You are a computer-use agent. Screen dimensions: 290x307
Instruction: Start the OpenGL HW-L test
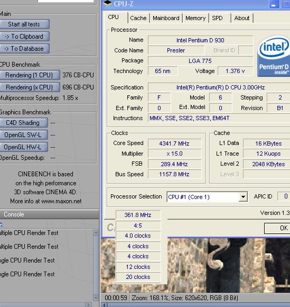23,147
